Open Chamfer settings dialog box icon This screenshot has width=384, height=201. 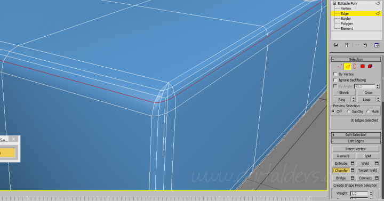point(353,170)
